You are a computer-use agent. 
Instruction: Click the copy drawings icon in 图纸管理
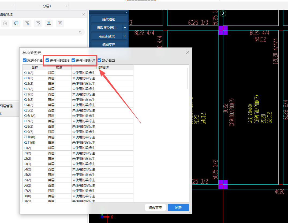pyautogui.click(x=16, y=23)
